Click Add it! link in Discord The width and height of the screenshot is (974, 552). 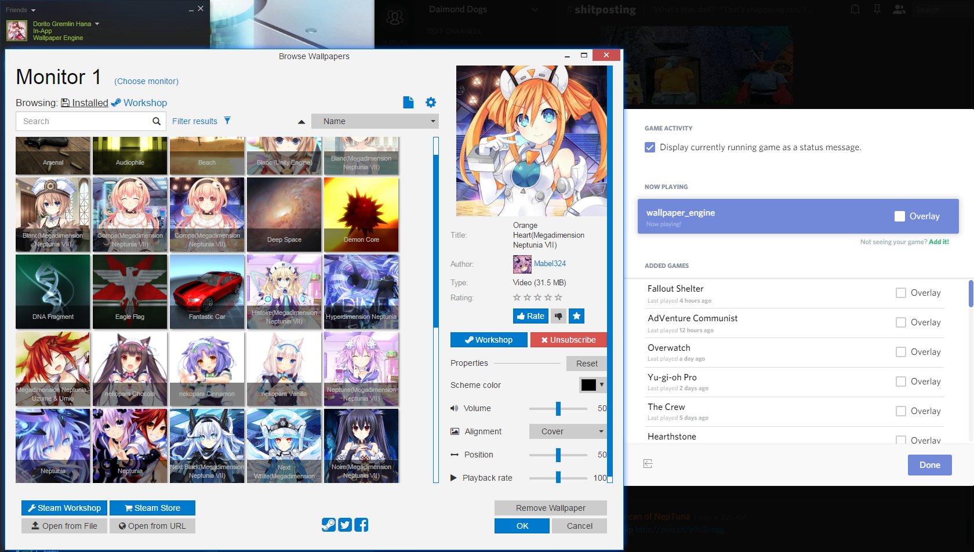(x=939, y=242)
